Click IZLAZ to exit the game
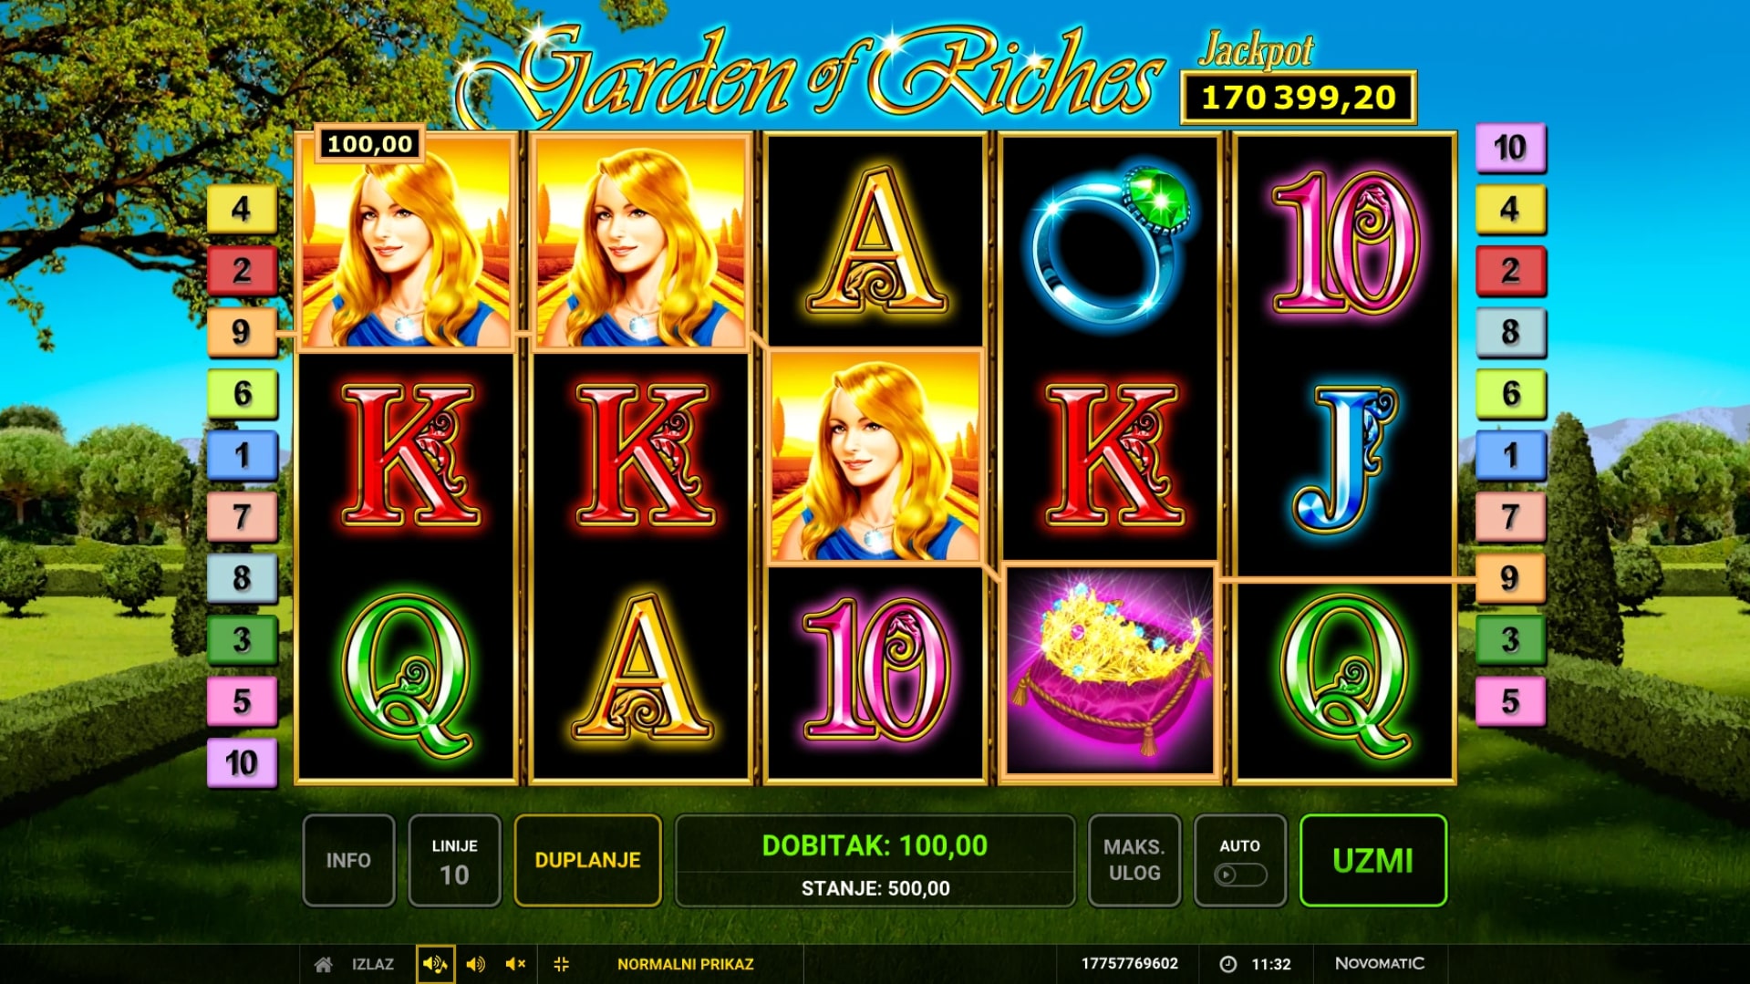The image size is (1750, 984). pos(373,964)
